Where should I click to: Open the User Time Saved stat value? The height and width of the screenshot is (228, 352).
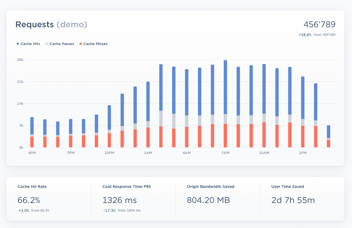click(x=293, y=200)
